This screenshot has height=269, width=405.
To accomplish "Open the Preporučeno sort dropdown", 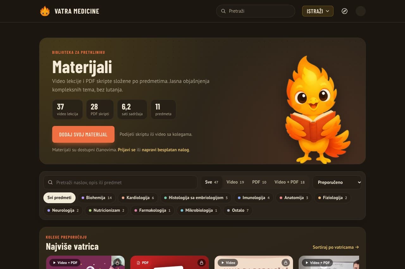I will pyautogui.click(x=337, y=182).
